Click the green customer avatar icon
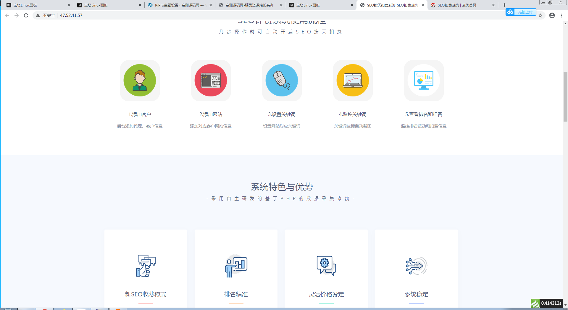568x310 pixels. pyautogui.click(x=140, y=80)
